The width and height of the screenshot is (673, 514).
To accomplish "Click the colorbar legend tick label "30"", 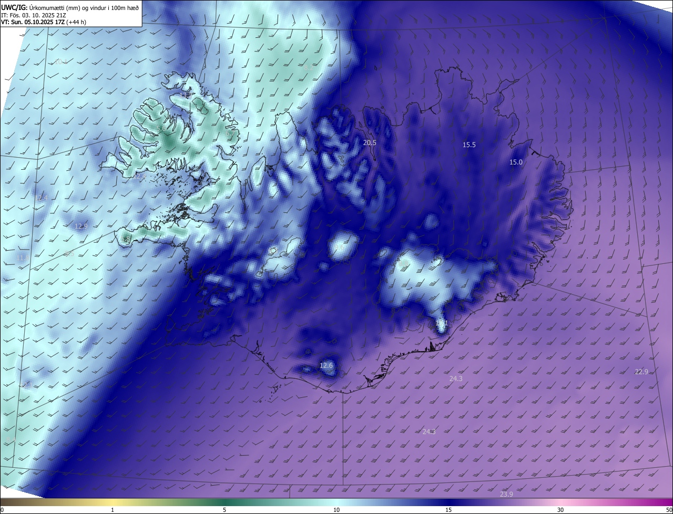I will pyautogui.click(x=560, y=510).
